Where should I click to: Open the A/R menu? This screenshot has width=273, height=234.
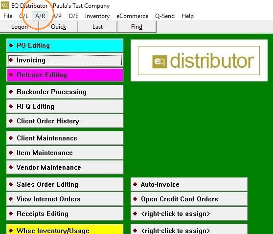40,16
